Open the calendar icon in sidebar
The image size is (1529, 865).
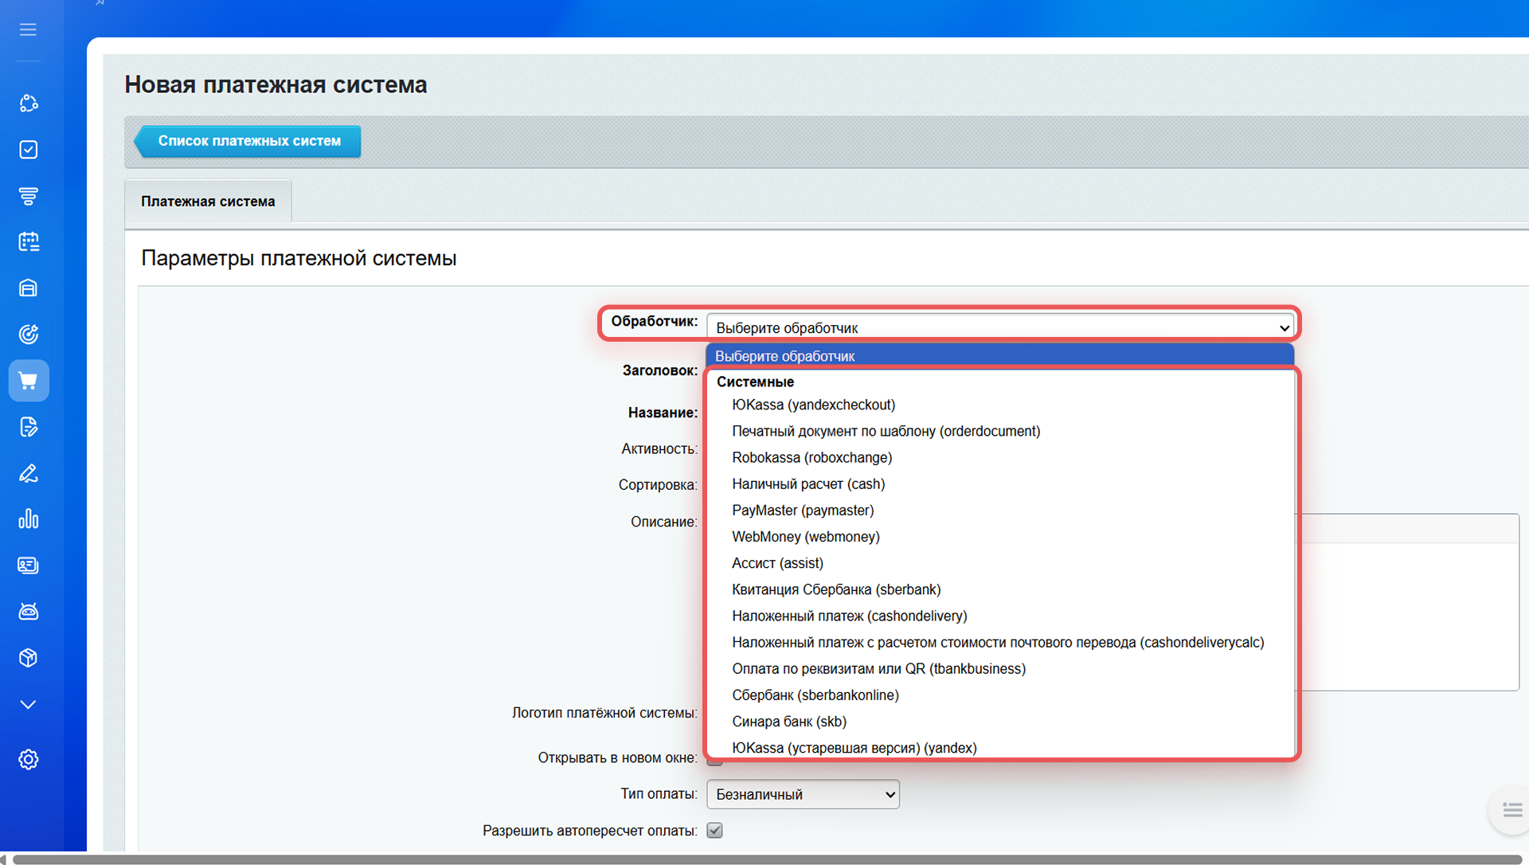click(x=29, y=242)
